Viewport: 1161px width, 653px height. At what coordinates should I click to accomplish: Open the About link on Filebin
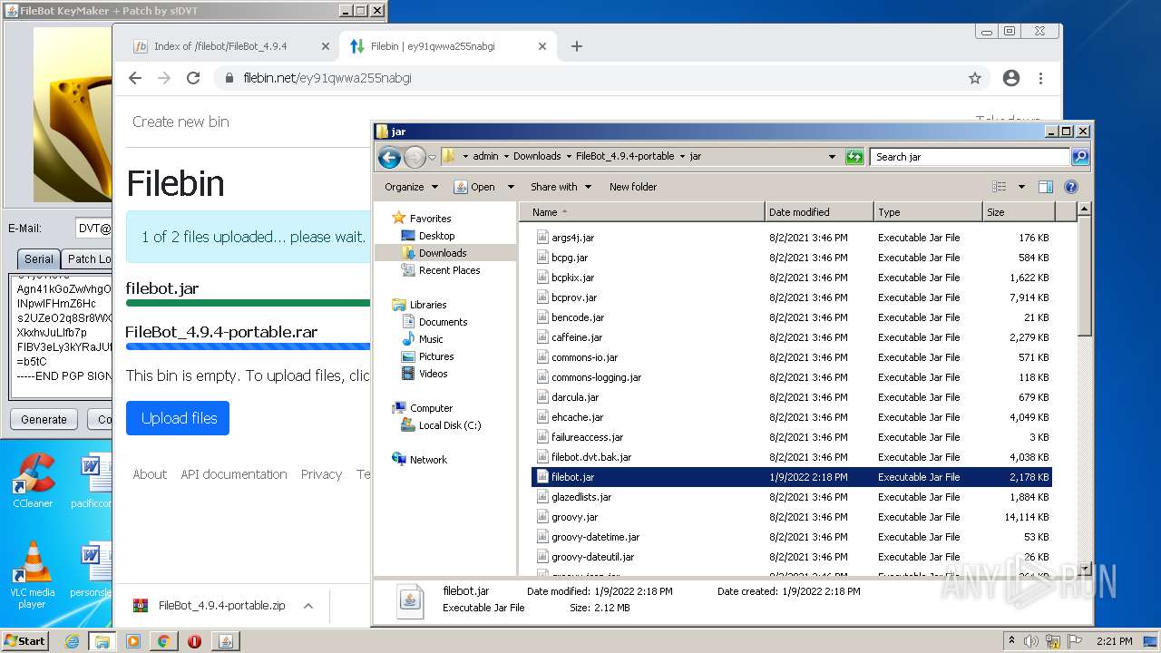click(x=150, y=474)
